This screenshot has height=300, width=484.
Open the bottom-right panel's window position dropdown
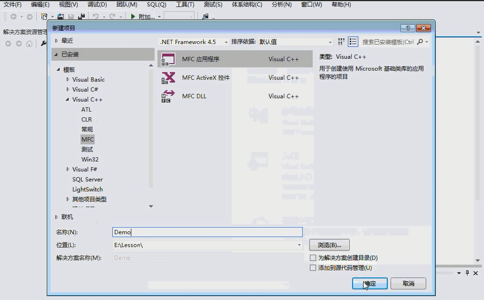pos(459,273)
